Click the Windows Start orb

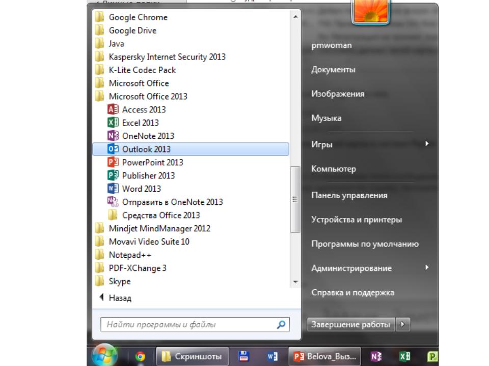click(x=105, y=355)
